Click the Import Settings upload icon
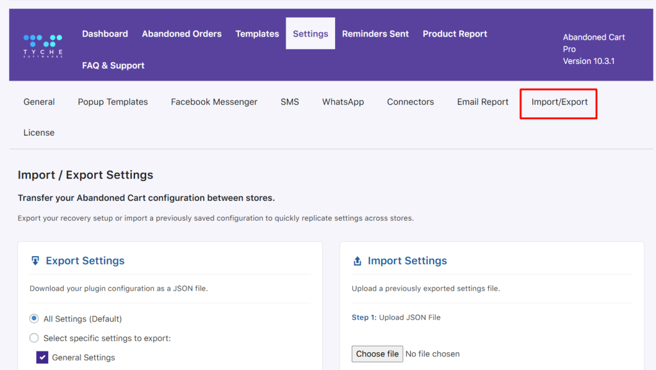This screenshot has width=656, height=370. (357, 261)
